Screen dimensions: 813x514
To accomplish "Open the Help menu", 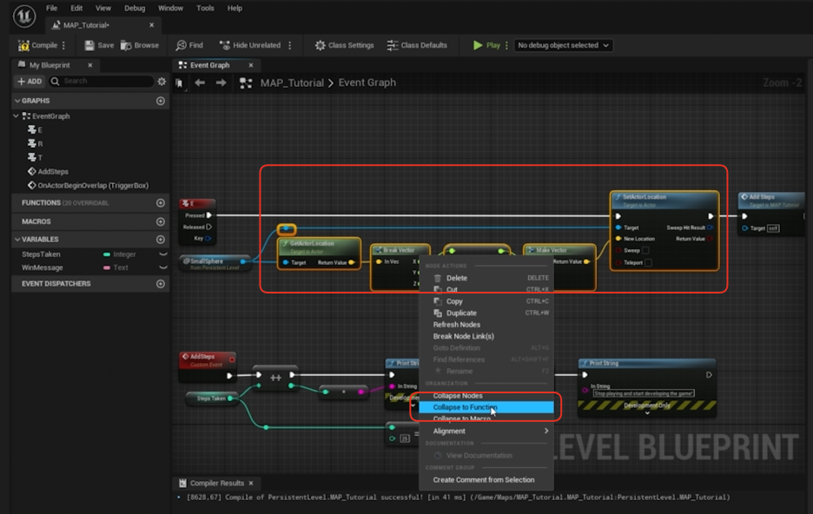I will coord(235,9).
